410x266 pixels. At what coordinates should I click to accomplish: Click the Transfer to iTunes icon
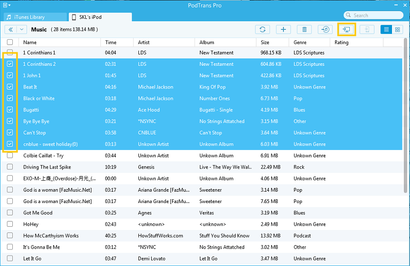325,29
